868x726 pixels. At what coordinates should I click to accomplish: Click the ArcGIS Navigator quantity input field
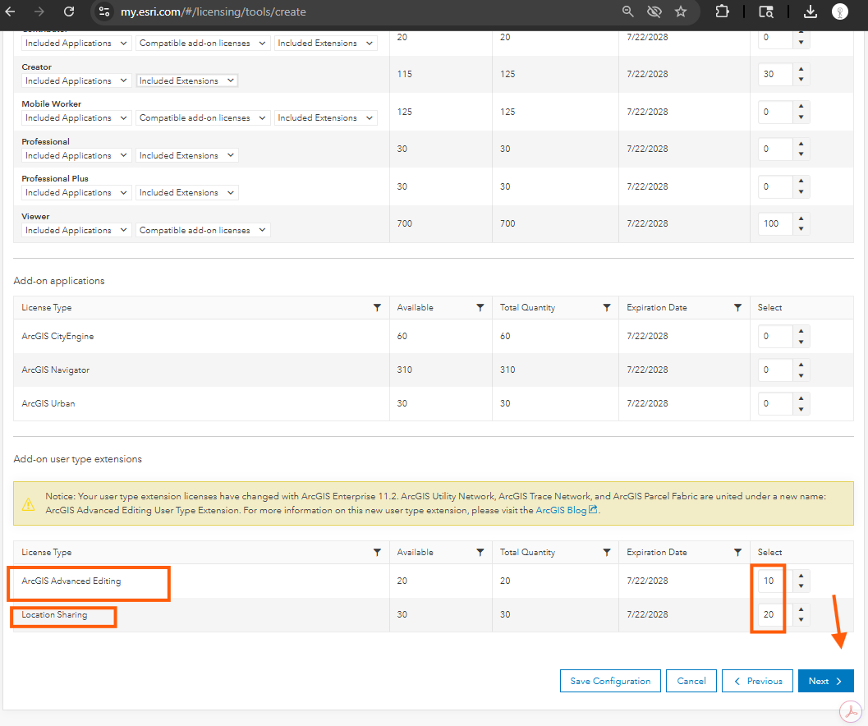(774, 370)
